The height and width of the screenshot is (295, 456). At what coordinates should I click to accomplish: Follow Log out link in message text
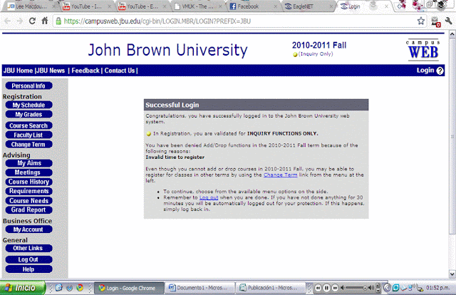click(x=209, y=197)
